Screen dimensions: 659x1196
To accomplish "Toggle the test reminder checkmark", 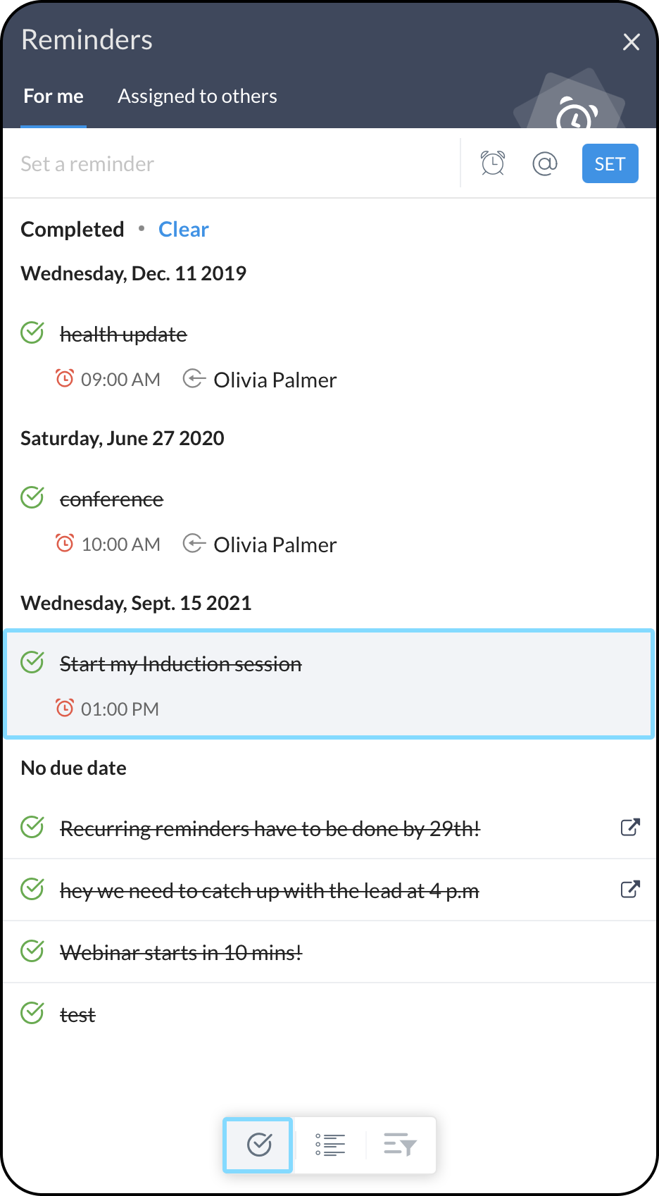I will (x=32, y=1013).
